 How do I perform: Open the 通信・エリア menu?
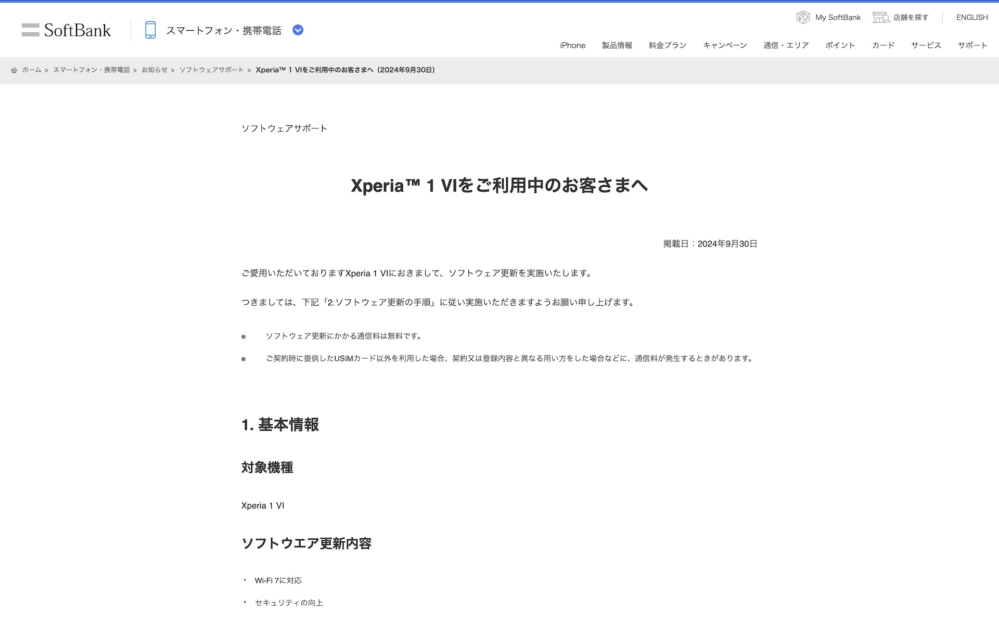tap(786, 45)
